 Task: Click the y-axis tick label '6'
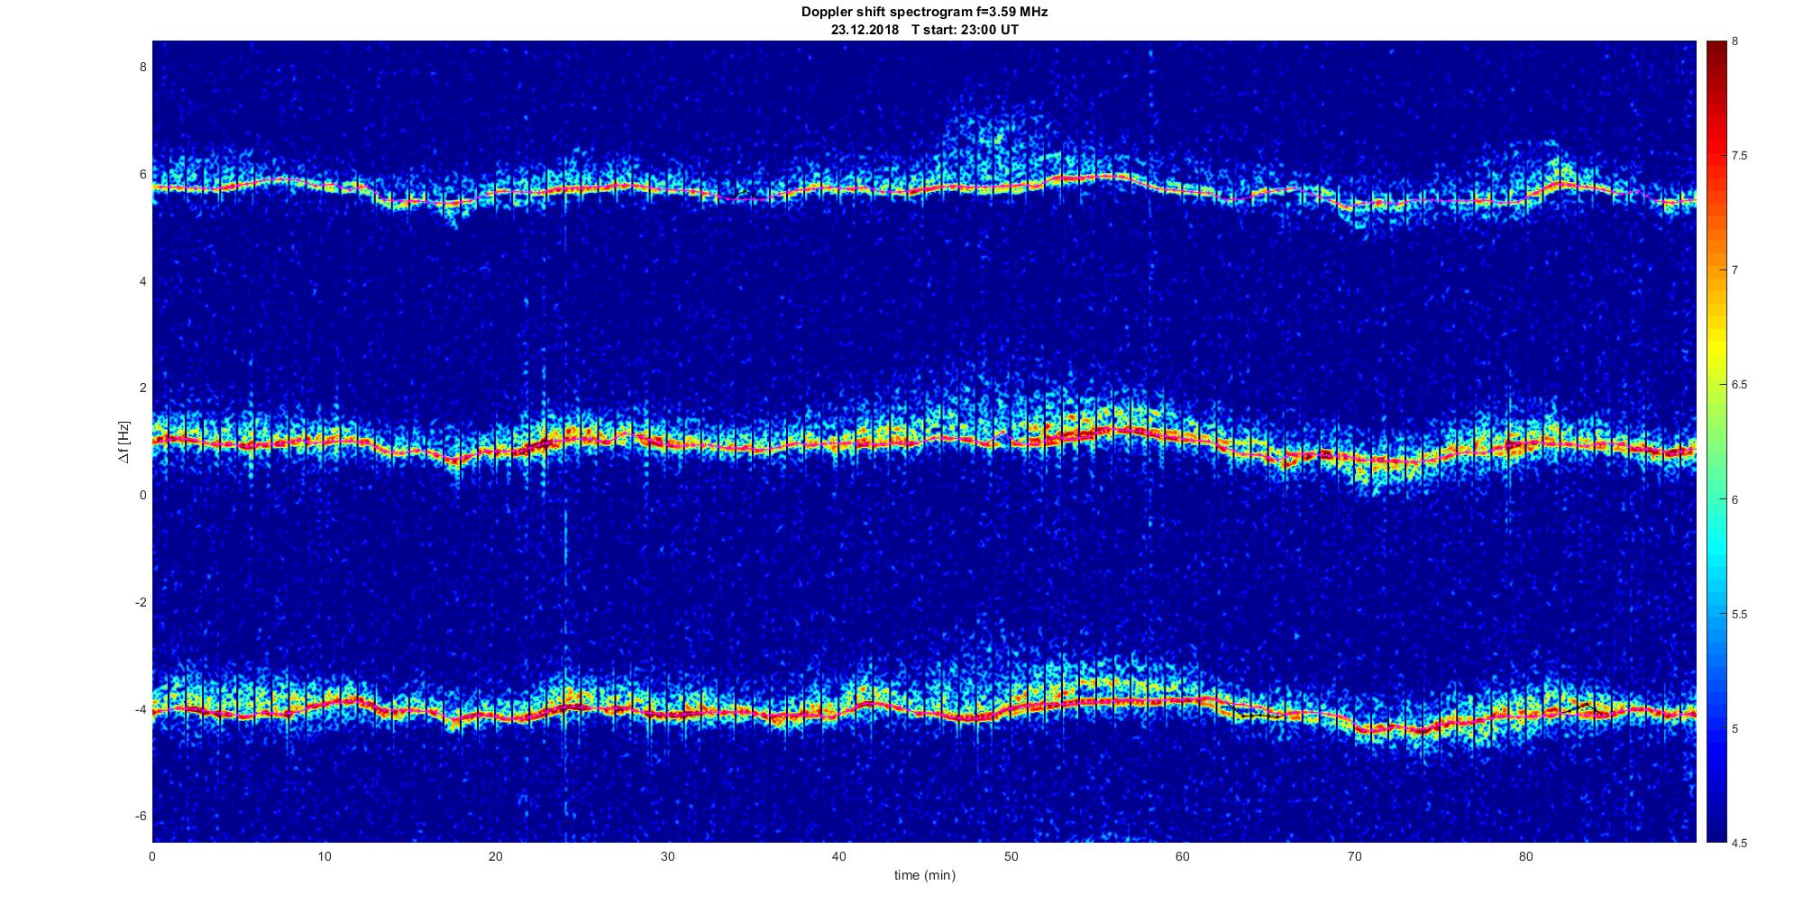142,174
